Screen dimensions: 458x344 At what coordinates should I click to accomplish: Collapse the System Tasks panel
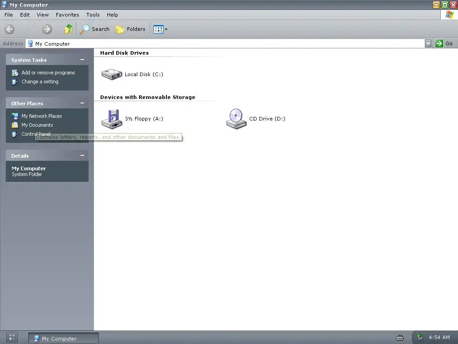82,60
